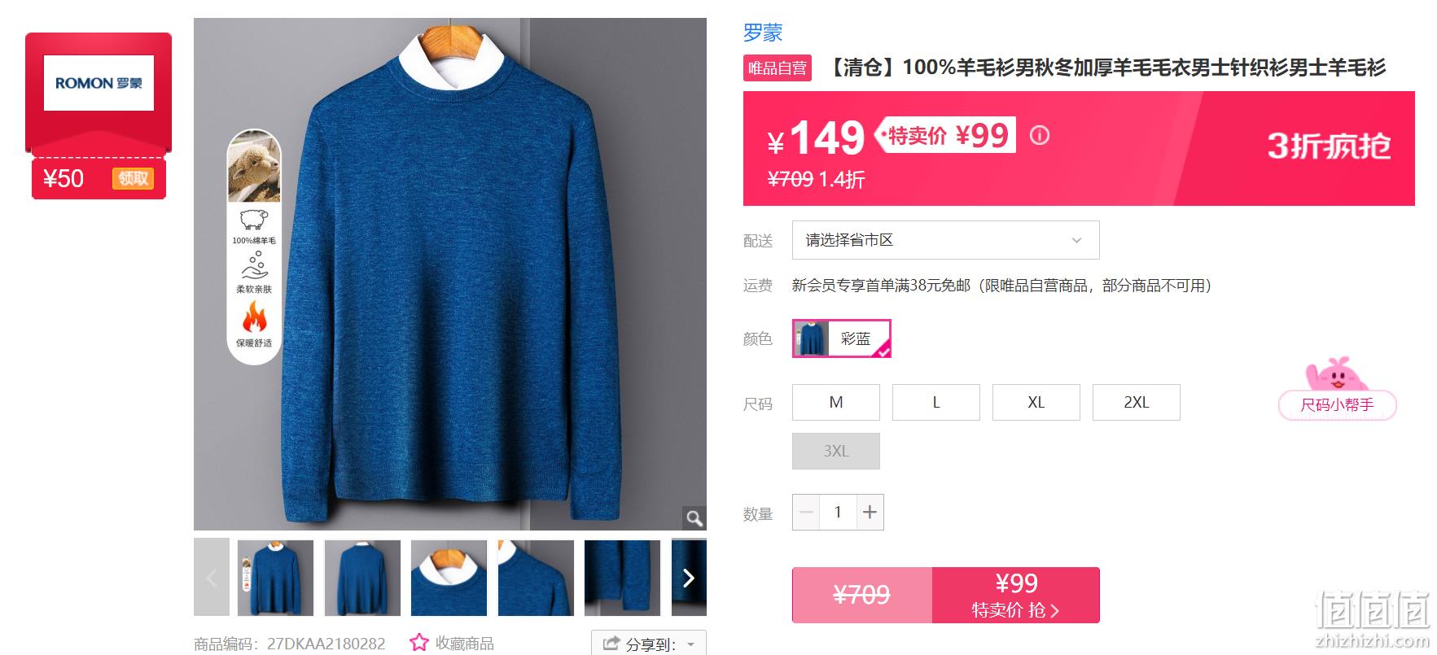Show previous thumbnails with the left arrow

(x=212, y=578)
